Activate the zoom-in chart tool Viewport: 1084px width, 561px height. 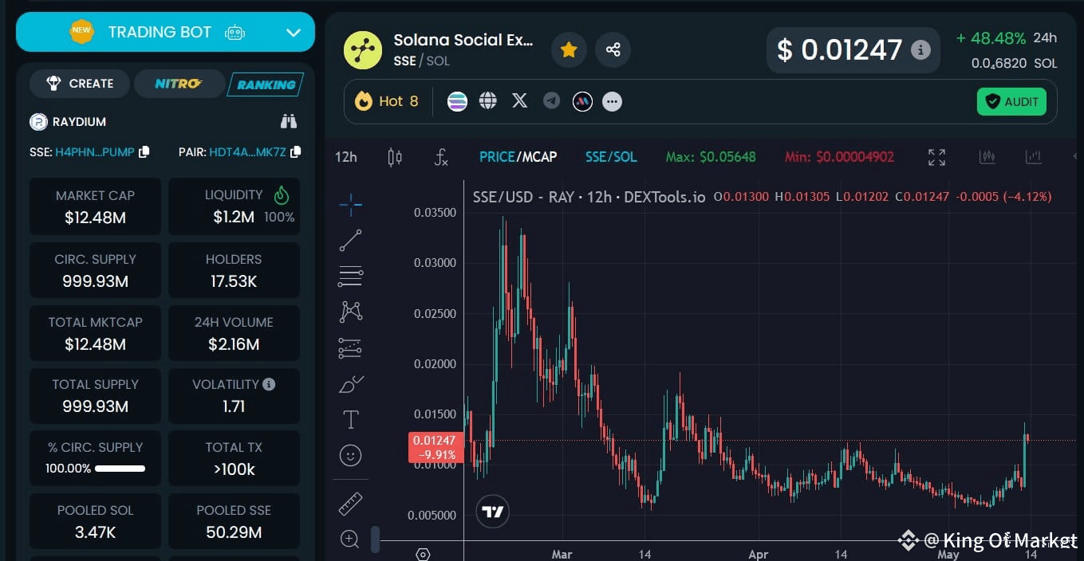[350, 539]
